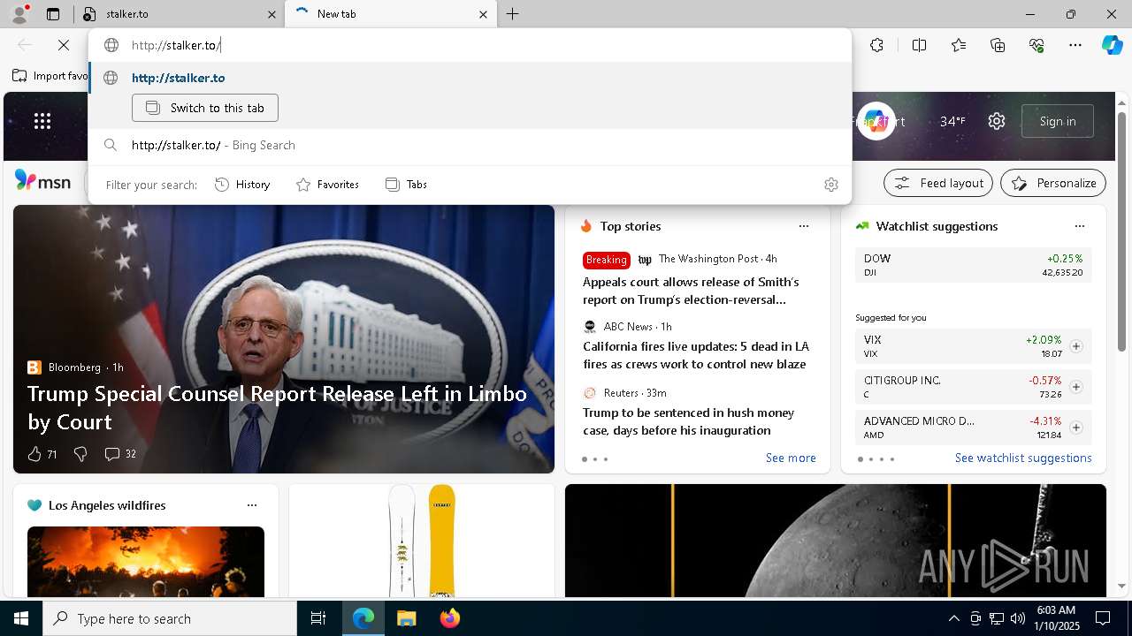1132x636 pixels.
Task: Select the Bing Search suggestion for stalker.to
Action: (x=470, y=145)
